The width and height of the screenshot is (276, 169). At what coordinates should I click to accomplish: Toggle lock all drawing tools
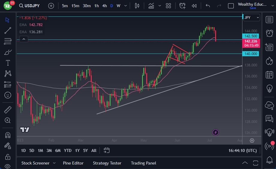(8, 157)
